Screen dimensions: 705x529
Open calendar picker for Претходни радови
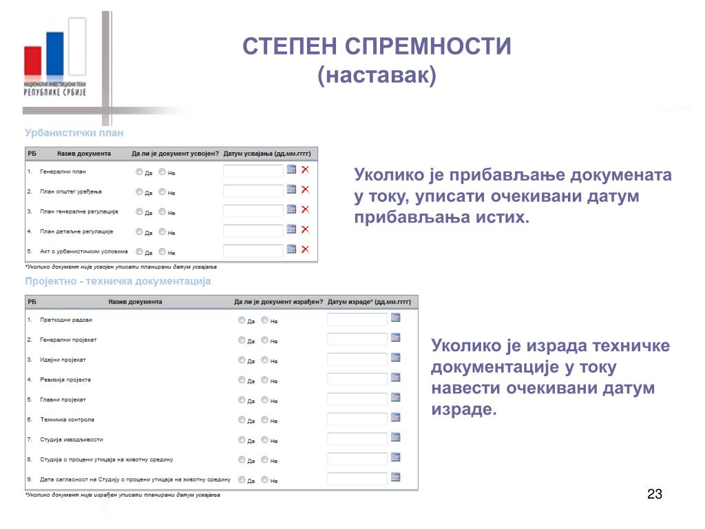(396, 318)
